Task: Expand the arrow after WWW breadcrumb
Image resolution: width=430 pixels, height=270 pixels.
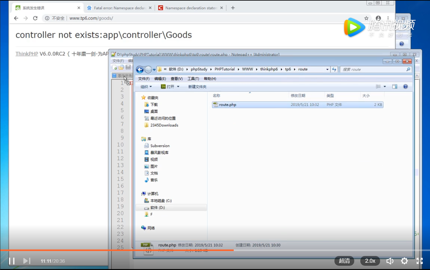Action: pyautogui.click(x=257, y=69)
